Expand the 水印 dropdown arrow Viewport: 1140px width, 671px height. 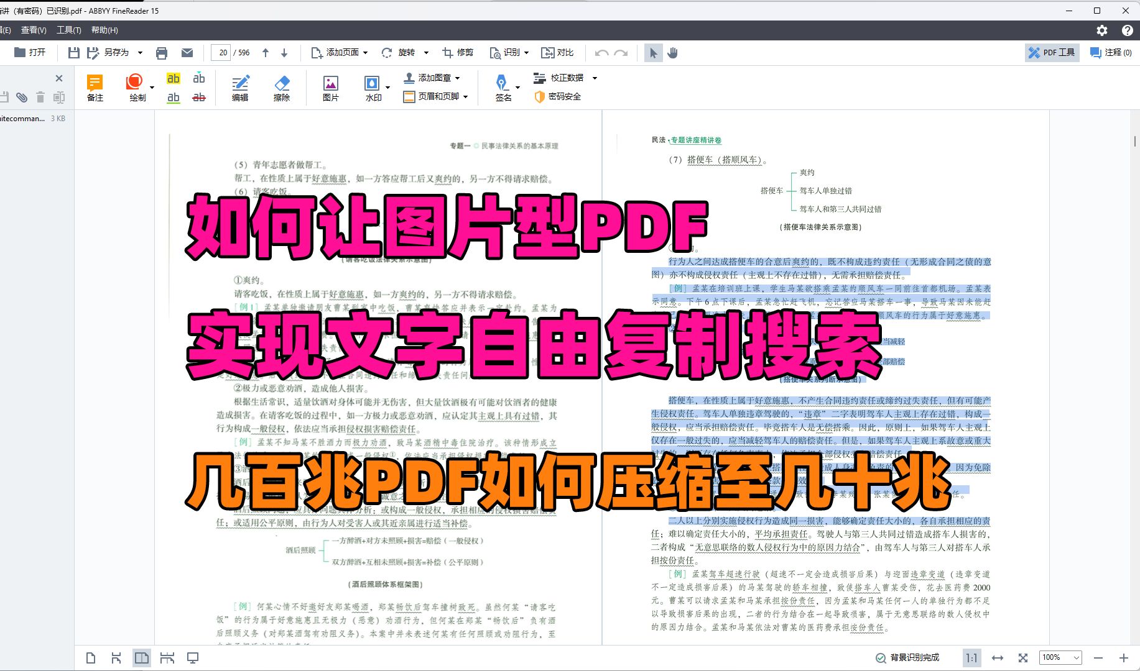click(388, 87)
